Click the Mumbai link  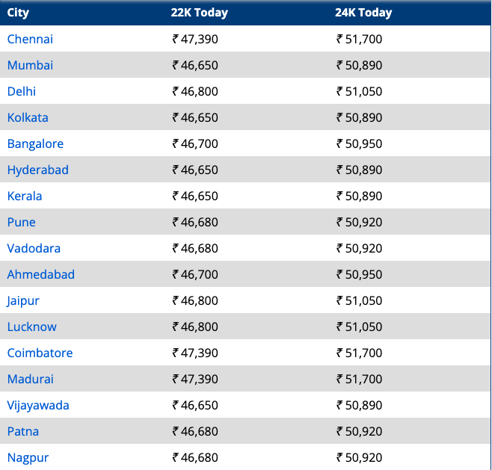(x=30, y=65)
